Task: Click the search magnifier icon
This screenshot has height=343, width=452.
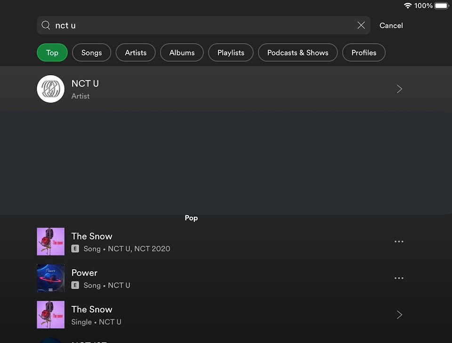Action: click(46, 25)
